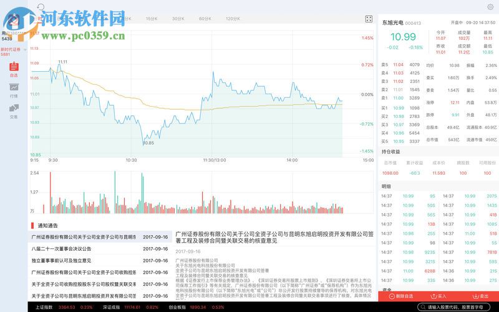Click the 成本价 value 11.593
Image resolution: width=499 pixels, height=312 pixels.
pyautogui.click(x=438, y=173)
